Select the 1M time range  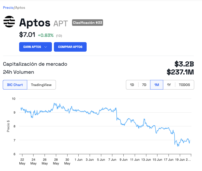[x=157, y=85]
